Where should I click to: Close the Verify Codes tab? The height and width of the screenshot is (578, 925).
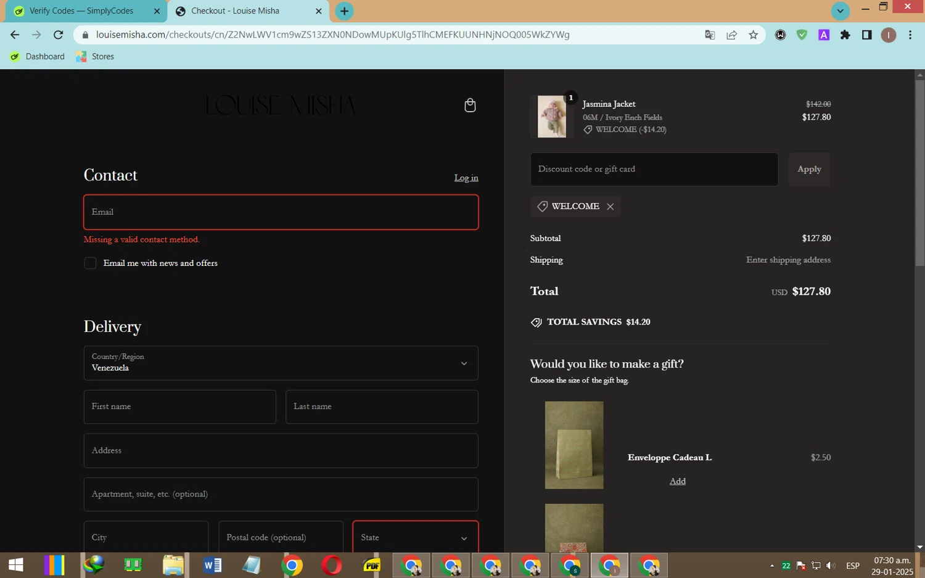pyautogui.click(x=157, y=11)
